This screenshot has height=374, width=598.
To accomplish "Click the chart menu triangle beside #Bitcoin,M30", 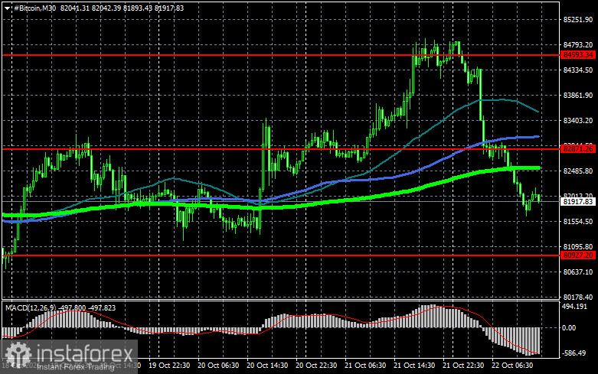I will click(x=7, y=8).
